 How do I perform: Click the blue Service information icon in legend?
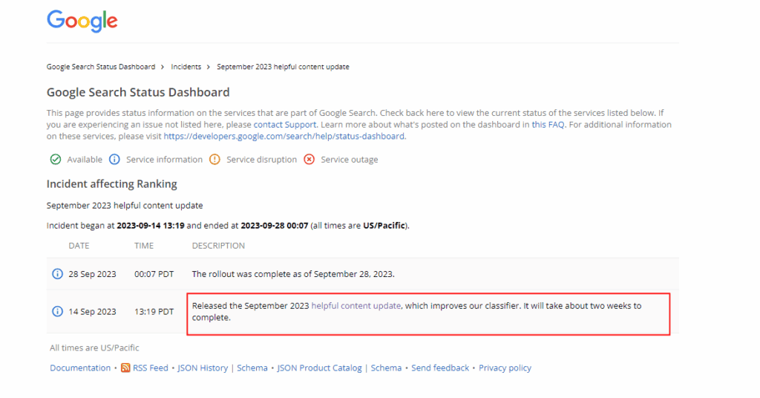coord(114,160)
